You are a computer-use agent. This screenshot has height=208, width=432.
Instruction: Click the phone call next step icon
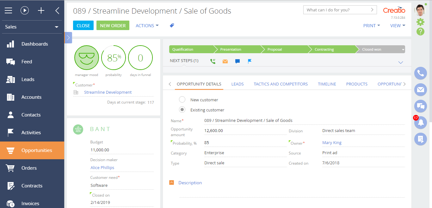point(213,61)
